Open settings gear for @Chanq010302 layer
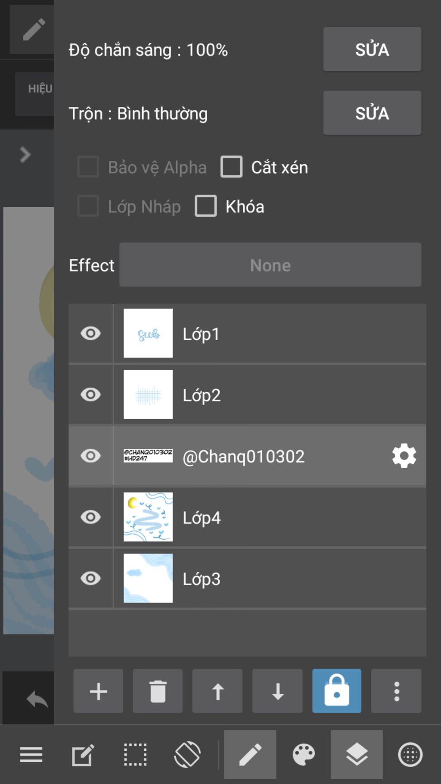441x784 pixels. tap(404, 456)
